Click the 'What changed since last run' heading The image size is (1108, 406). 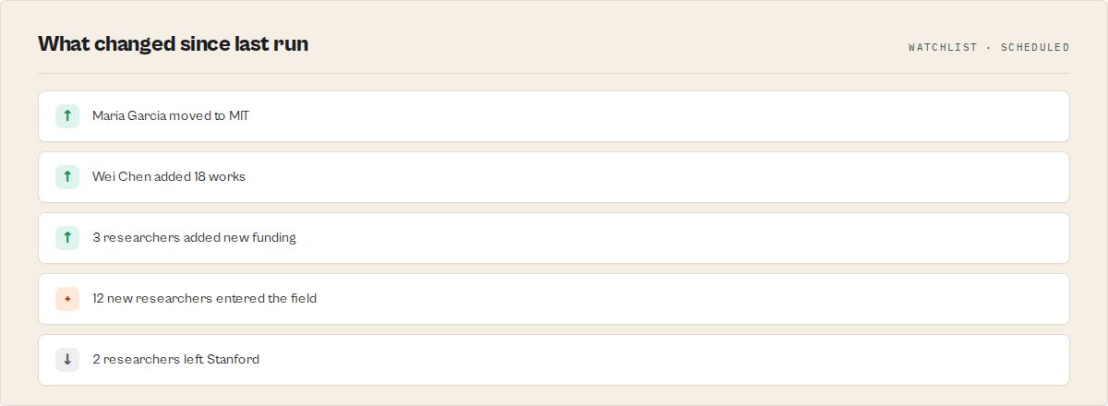173,43
